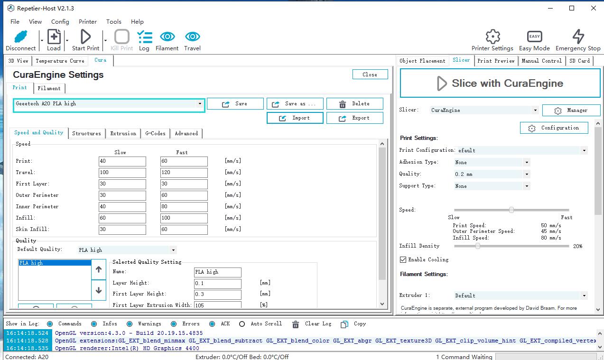Click the Load file icon
This screenshot has width=604, height=360.
[54, 37]
